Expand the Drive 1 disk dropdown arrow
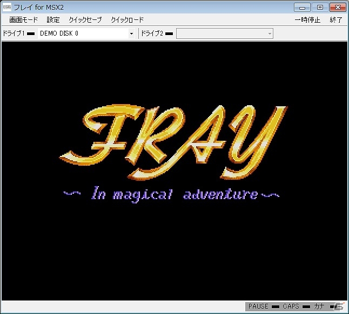349x314 pixels. click(131, 33)
